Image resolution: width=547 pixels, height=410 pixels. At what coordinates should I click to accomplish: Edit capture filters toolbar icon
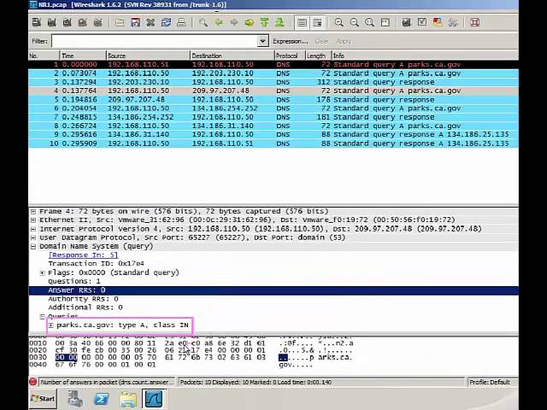[407, 23]
